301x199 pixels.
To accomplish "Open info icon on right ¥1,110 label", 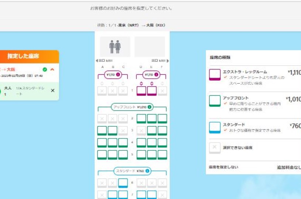I will [156, 75].
